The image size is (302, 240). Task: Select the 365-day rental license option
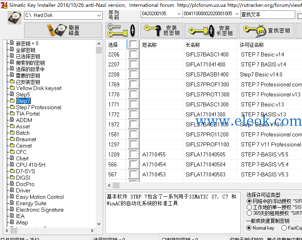(x=249, y=213)
